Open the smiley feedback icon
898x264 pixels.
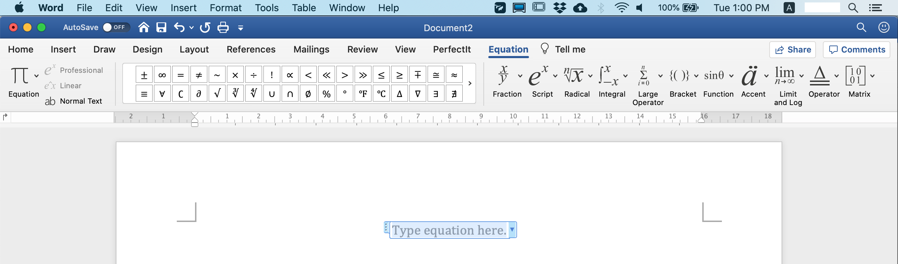pos(884,27)
